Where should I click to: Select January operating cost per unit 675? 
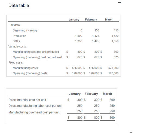click(80, 57)
